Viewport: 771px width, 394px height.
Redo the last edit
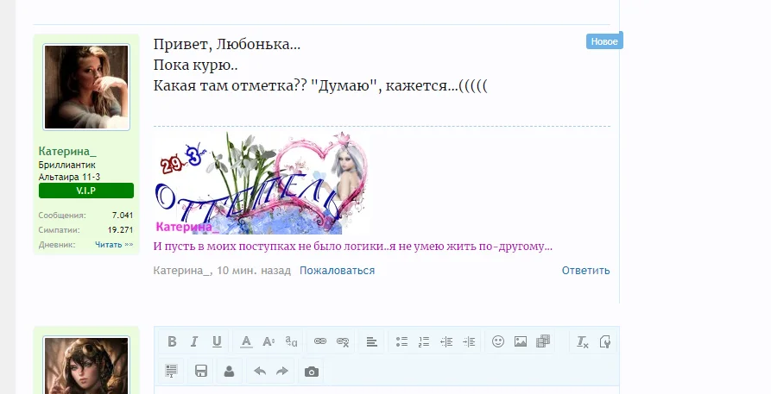282,371
